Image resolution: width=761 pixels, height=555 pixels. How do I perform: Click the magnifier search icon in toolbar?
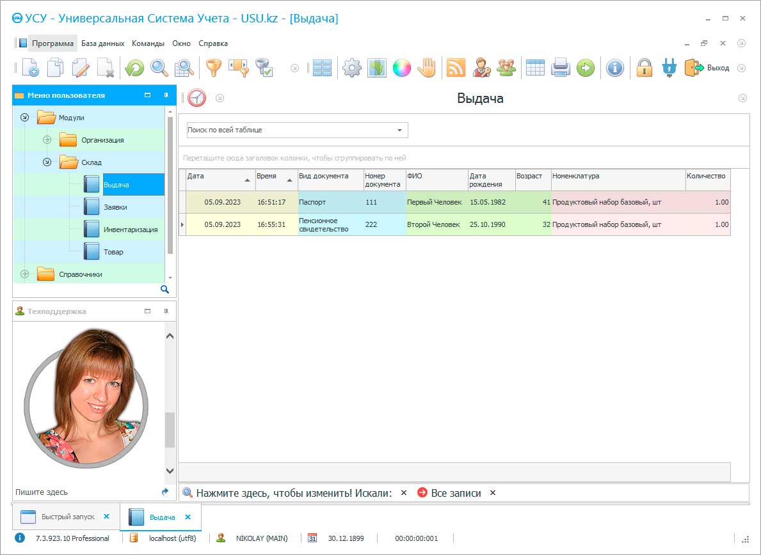point(159,68)
